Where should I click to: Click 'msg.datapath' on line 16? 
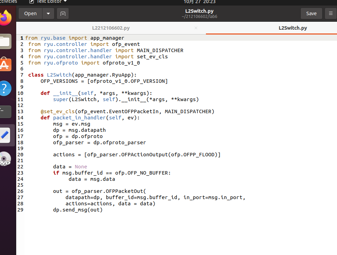pyautogui.click(x=87, y=130)
